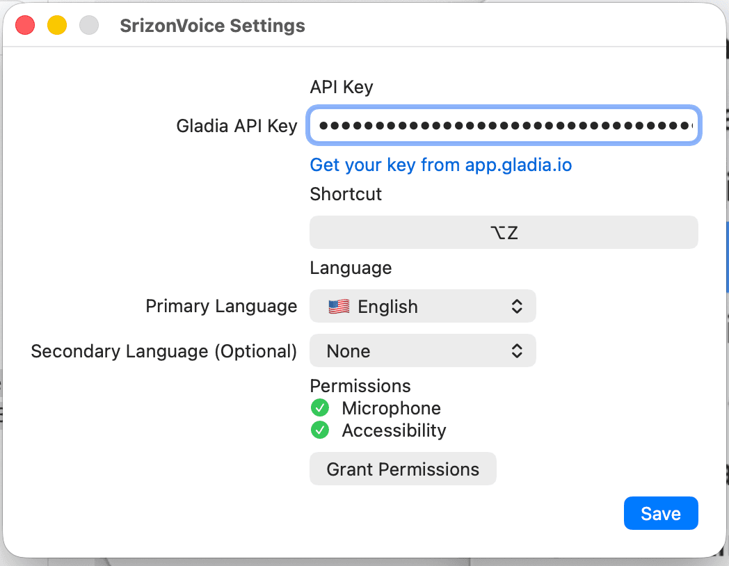Image resolution: width=729 pixels, height=566 pixels.
Task: Click the chevron on the None language selector
Action: pyautogui.click(x=517, y=350)
